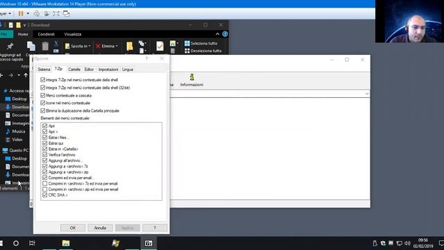
Task: Toggle Menù contestuale a cascata checkbox
Action: coord(43,95)
